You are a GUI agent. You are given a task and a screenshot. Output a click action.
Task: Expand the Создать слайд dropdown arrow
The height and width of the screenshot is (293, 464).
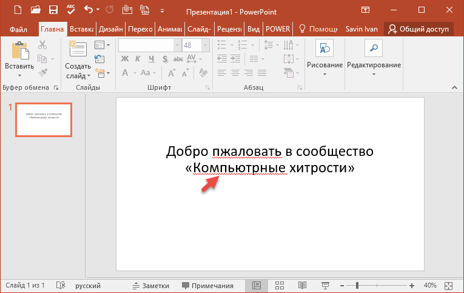coord(89,76)
